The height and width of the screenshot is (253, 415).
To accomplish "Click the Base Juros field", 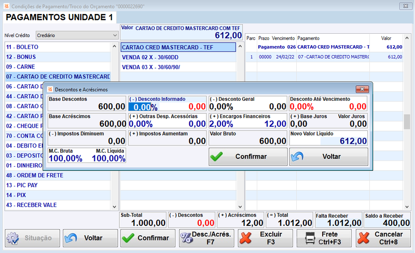I will pos(299,124).
